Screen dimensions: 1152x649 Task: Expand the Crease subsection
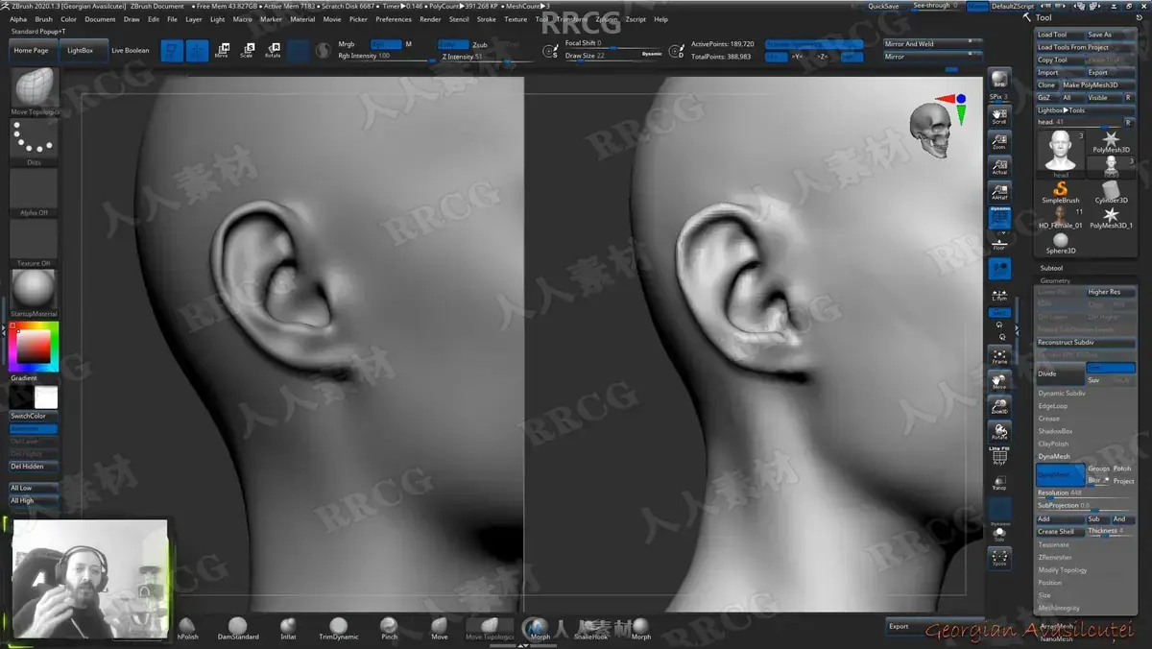click(1048, 419)
